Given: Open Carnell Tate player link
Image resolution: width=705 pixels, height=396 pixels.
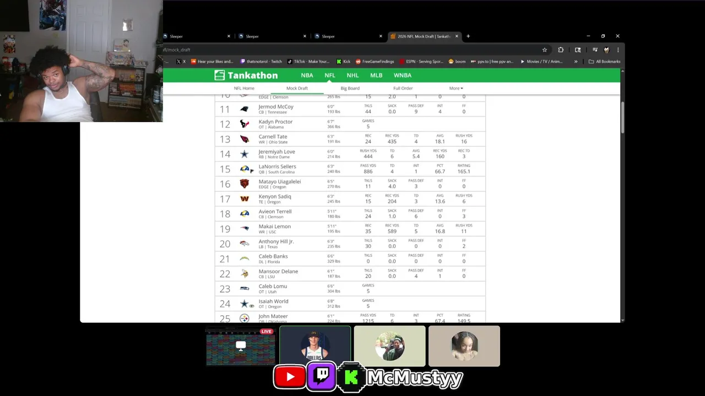Looking at the screenshot, I should pos(273,136).
